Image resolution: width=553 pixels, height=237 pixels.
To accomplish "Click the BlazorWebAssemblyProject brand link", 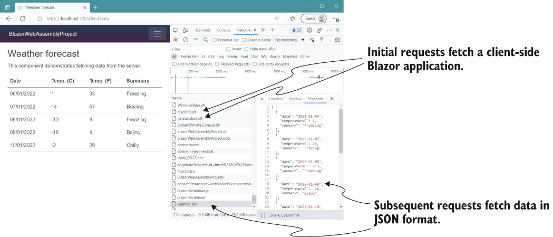I will coord(43,34).
